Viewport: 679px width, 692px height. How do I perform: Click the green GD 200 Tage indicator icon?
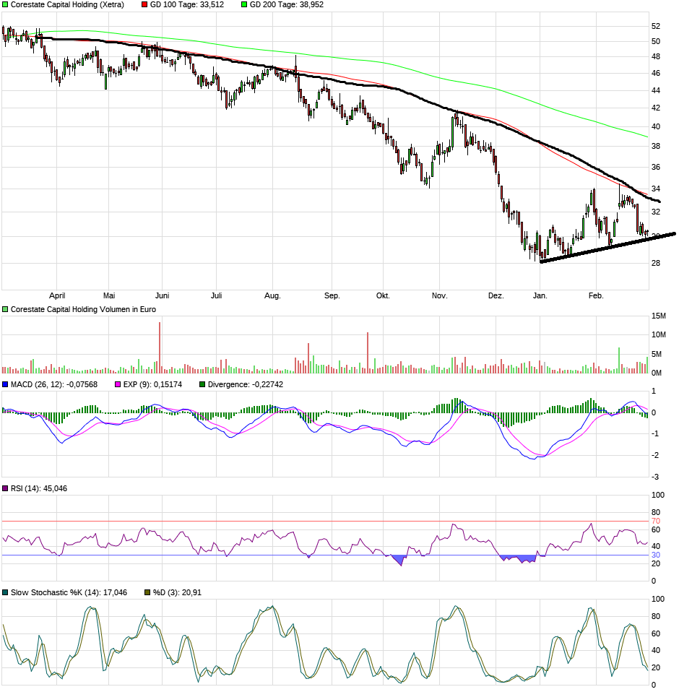pyautogui.click(x=243, y=4)
